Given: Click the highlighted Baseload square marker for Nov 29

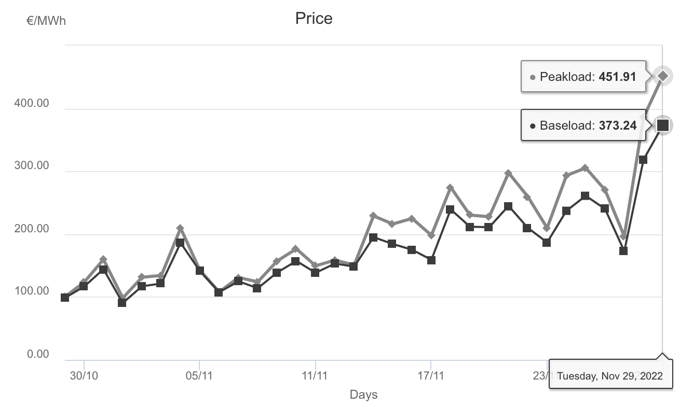Looking at the screenshot, I should tap(663, 125).
